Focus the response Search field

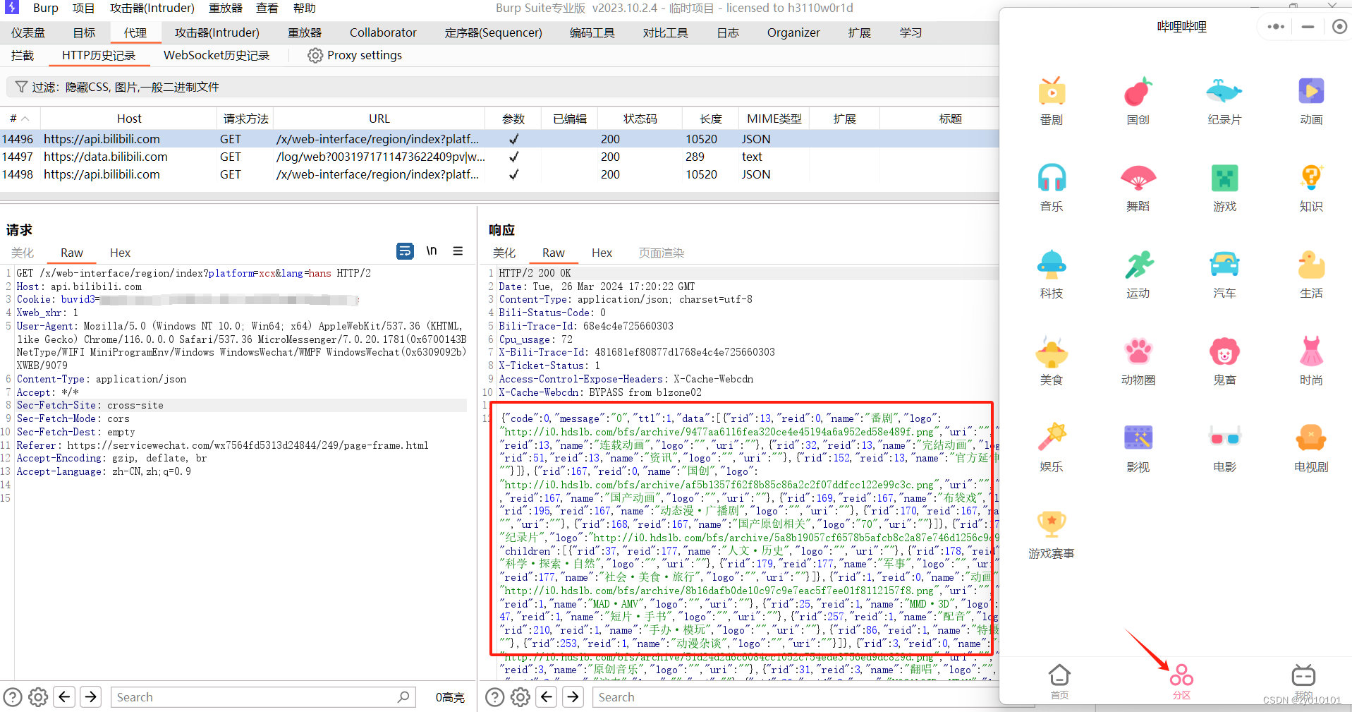tap(796, 697)
